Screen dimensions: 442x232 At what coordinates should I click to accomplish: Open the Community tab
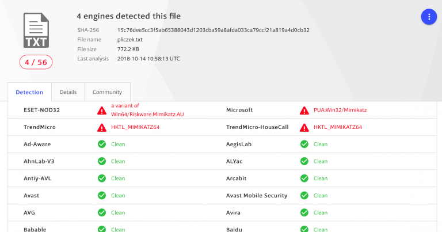pos(107,92)
